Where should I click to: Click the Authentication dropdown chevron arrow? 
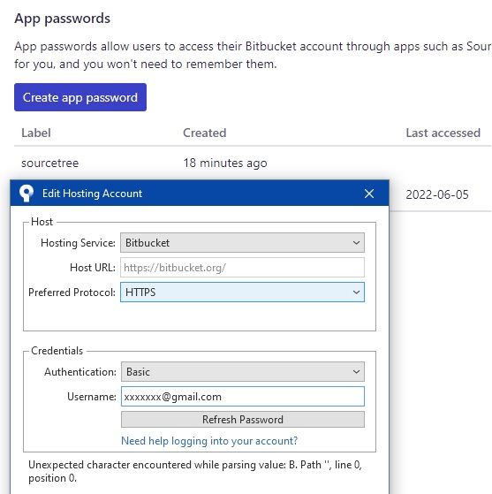[x=356, y=372]
